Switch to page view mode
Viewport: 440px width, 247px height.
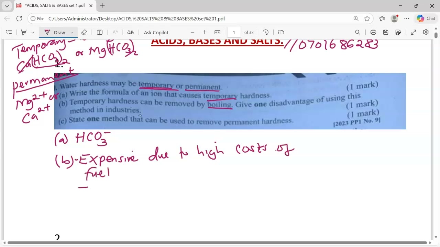pos(281,32)
